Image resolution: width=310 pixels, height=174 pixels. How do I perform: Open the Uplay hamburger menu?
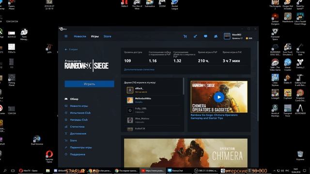click(66, 36)
